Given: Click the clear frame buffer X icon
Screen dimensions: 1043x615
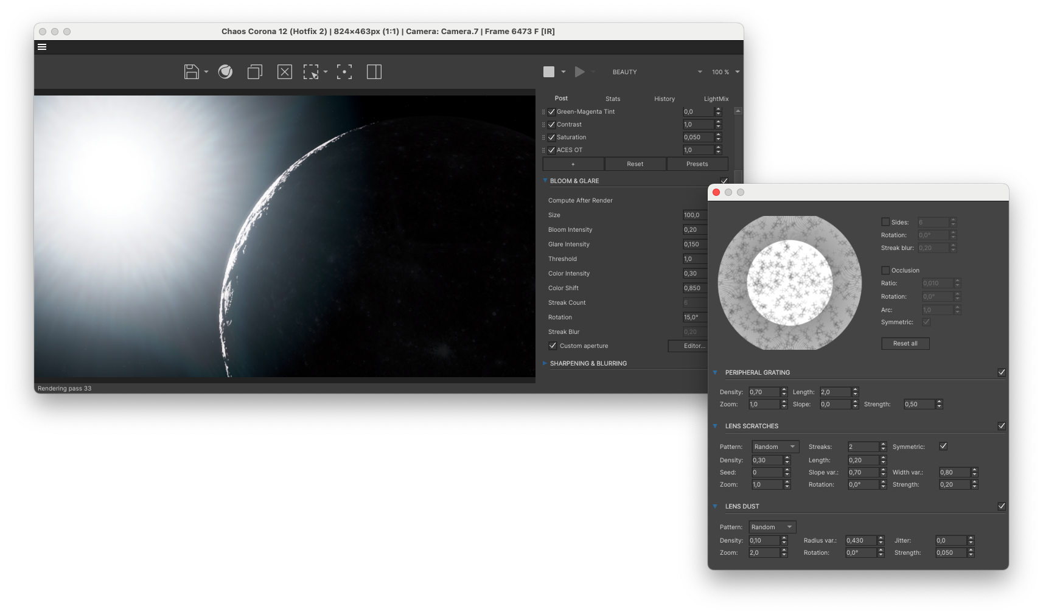Looking at the screenshot, I should [x=284, y=72].
